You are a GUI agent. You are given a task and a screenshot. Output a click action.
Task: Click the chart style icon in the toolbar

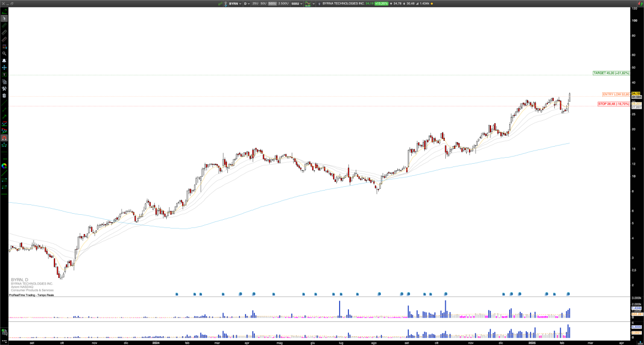tap(308, 4)
